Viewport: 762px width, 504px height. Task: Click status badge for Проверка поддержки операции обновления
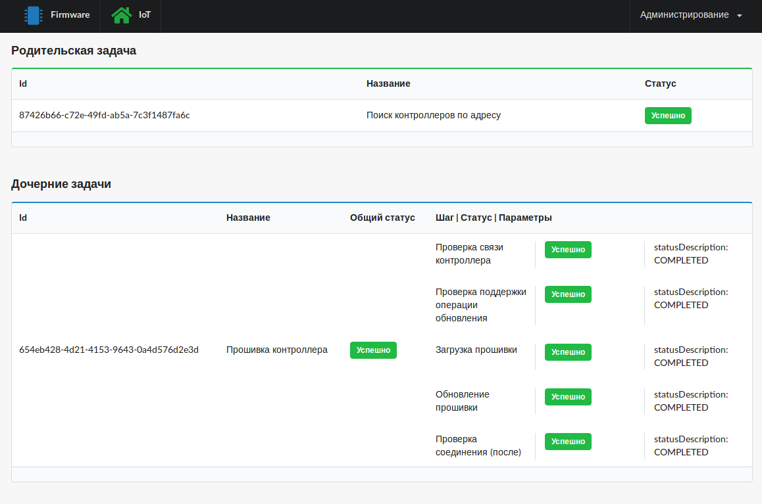tap(568, 294)
